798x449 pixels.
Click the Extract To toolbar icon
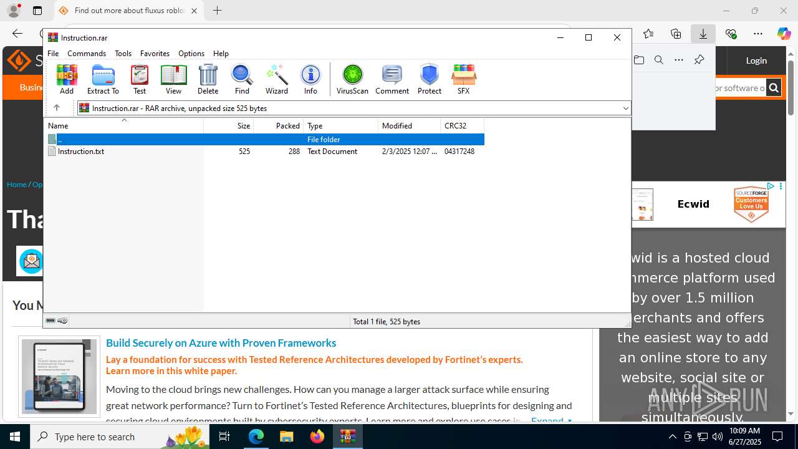[x=103, y=79]
